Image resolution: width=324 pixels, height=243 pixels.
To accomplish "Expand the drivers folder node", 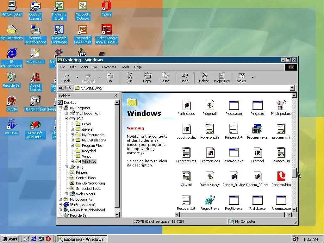I will point(72,129).
